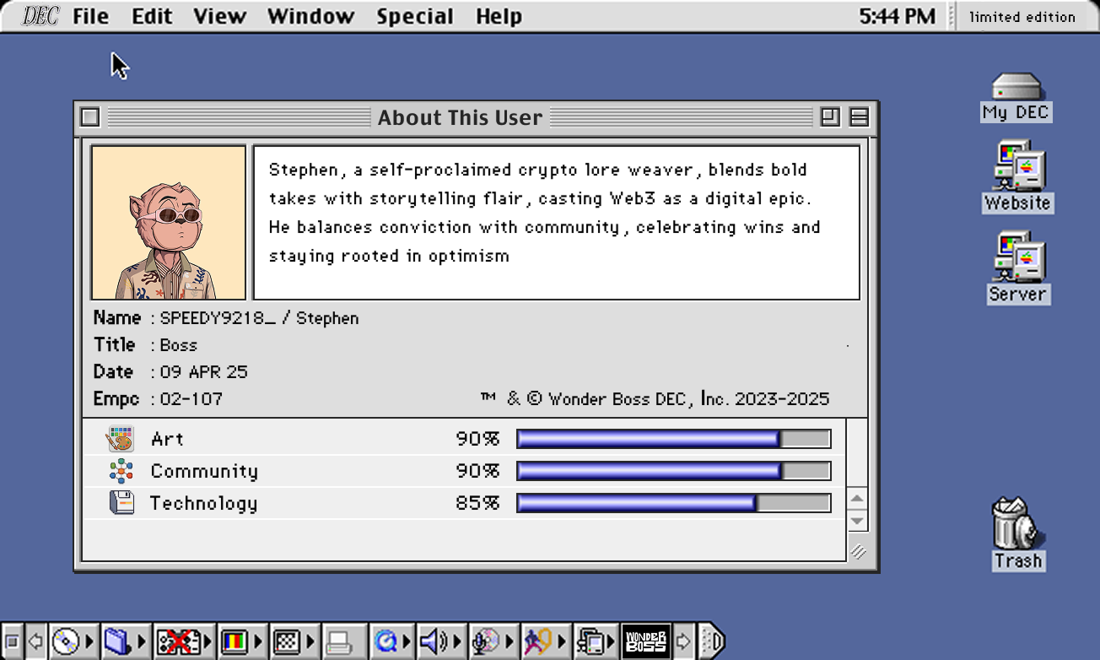The image size is (1100, 660).
Task: Click the Wonder Boss DEC copyright text
Action: coord(655,399)
